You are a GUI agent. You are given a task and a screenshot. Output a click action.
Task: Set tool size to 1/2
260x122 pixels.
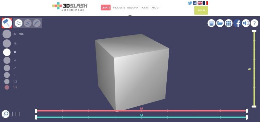(7, 82)
